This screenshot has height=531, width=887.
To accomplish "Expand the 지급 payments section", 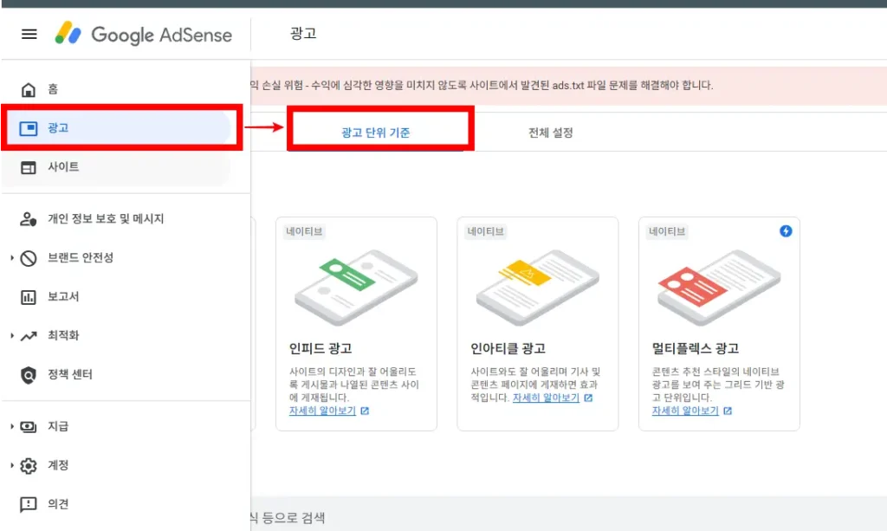I will [29, 426].
